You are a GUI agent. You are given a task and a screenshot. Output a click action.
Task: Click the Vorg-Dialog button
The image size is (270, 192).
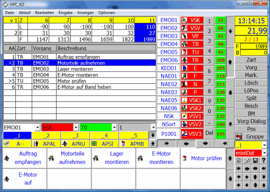tap(251, 121)
